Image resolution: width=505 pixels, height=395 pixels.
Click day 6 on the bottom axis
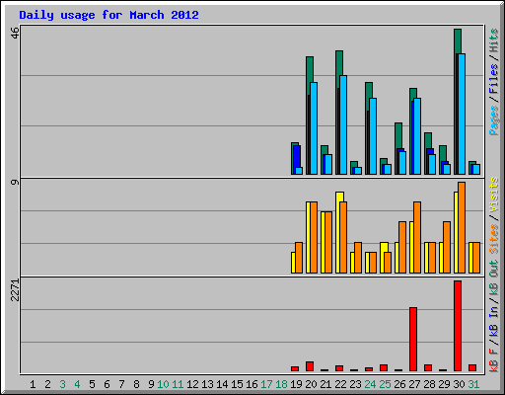point(107,384)
